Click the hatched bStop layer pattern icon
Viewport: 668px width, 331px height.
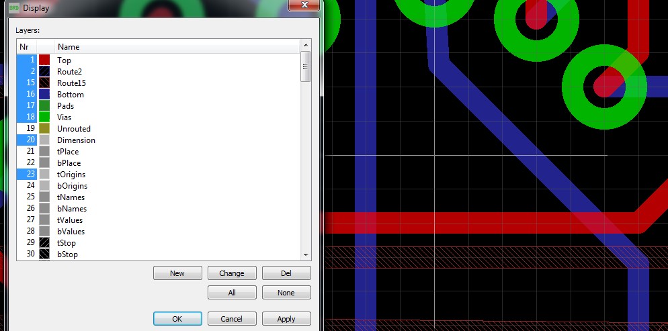(44, 254)
